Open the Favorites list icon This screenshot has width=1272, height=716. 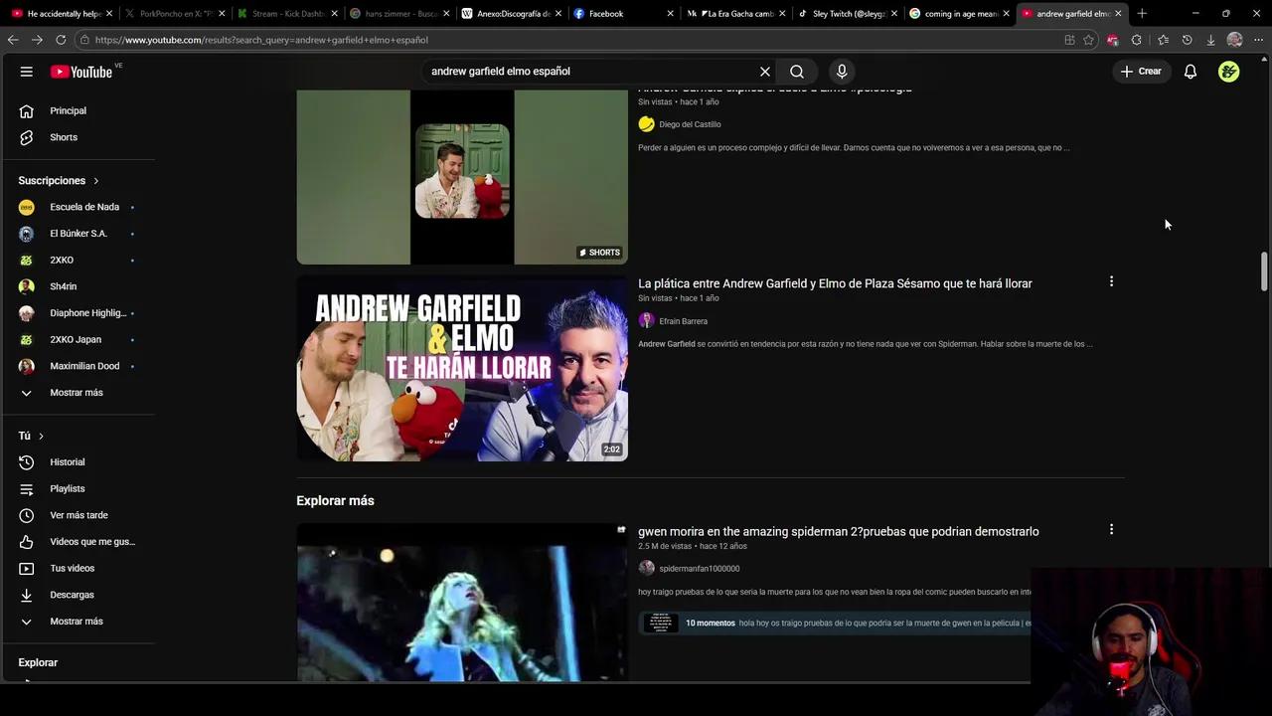1163,40
